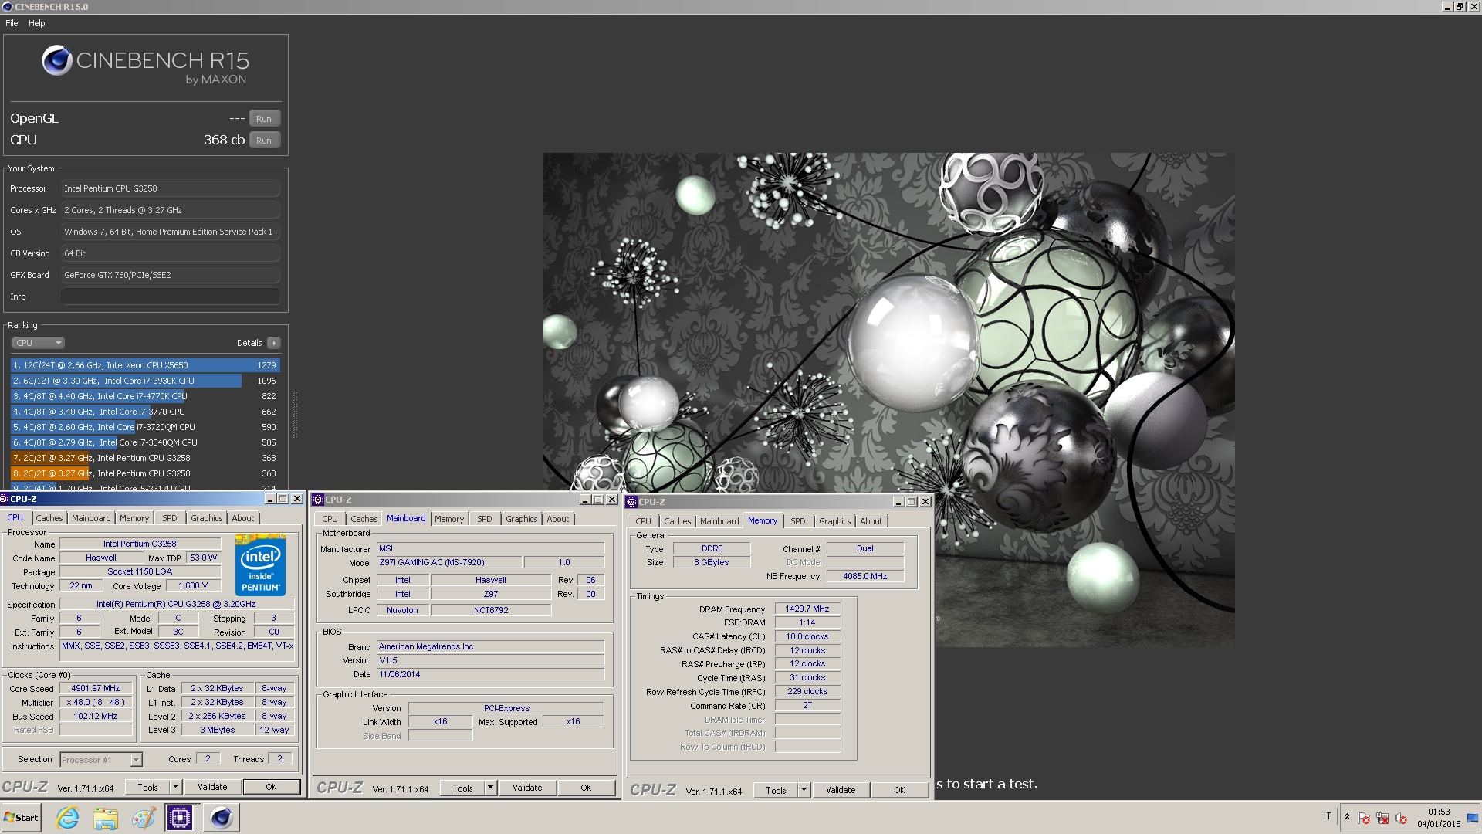Select ranking row Intel Xeon CPU X5650
This screenshot has height=834, width=1482.
coord(145,365)
